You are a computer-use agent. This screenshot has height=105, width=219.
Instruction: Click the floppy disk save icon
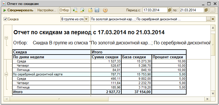(97, 10)
